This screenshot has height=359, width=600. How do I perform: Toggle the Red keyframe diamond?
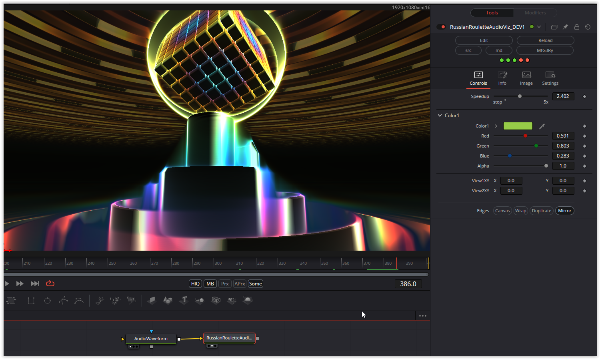pyautogui.click(x=584, y=136)
